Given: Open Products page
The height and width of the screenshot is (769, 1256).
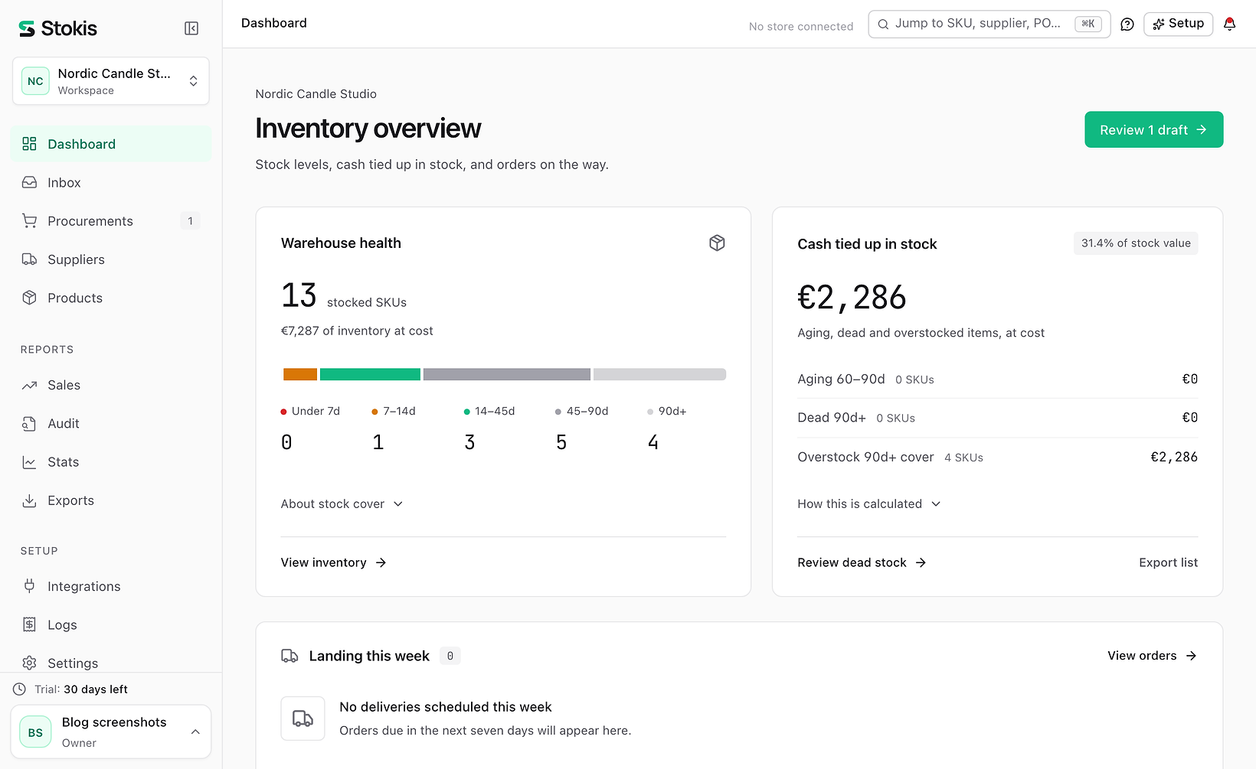Looking at the screenshot, I should [111, 298].
